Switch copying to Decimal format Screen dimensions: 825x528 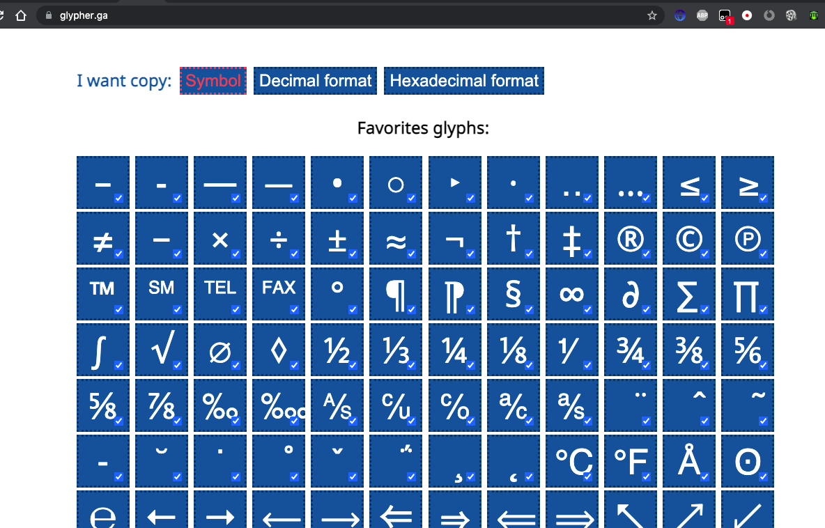(315, 80)
